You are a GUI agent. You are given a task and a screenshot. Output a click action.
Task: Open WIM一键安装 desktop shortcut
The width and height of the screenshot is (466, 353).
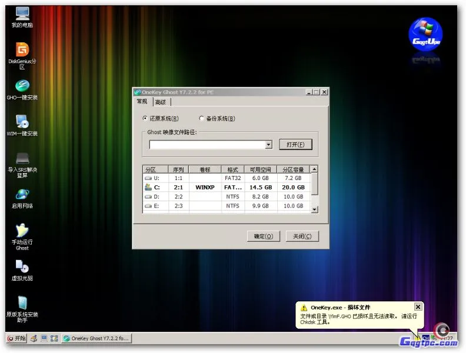click(x=22, y=125)
